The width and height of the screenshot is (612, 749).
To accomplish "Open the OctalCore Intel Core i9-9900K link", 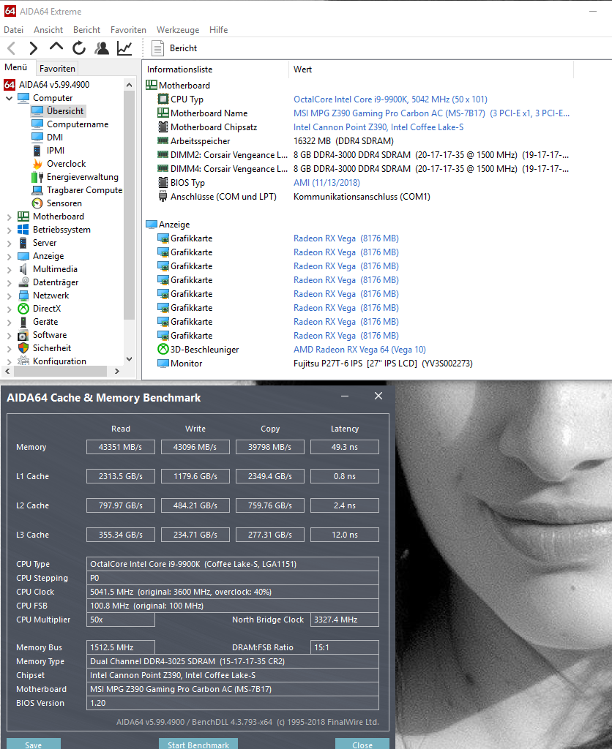I will click(390, 99).
